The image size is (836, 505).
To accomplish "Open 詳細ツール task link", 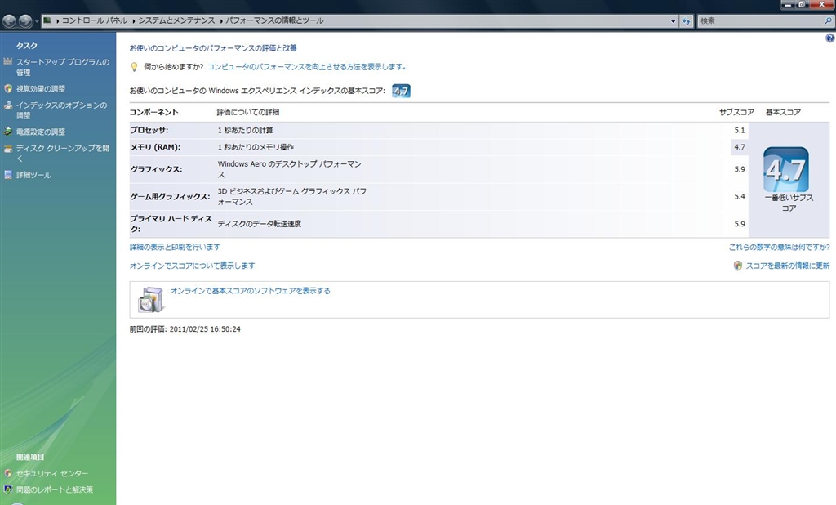I will click(33, 175).
